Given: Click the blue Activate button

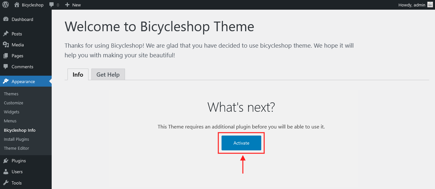Looking at the screenshot, I should point(241,143).
